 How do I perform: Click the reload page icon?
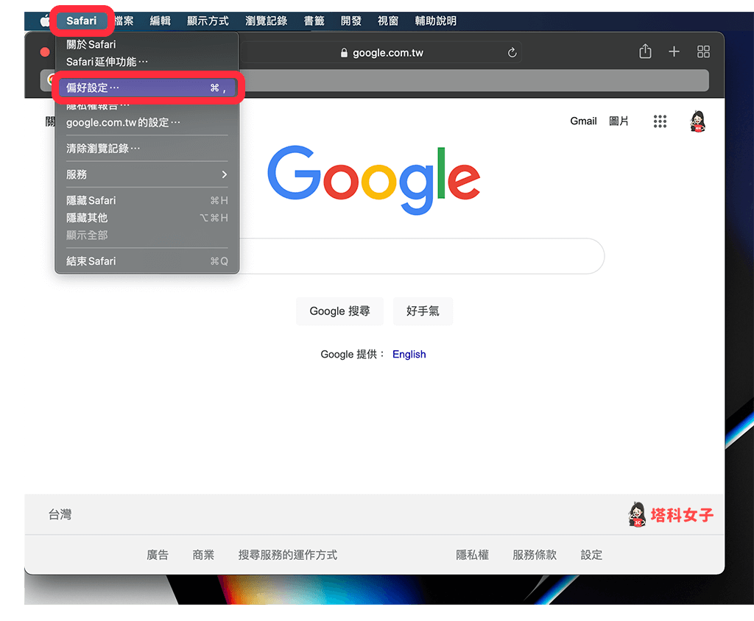512,52
